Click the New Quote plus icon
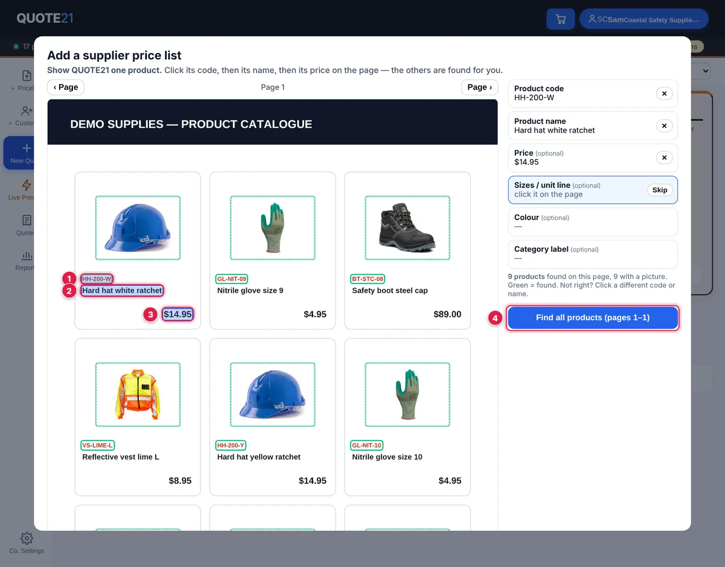This screenshot has width=725, height=567. pos(27,148)
